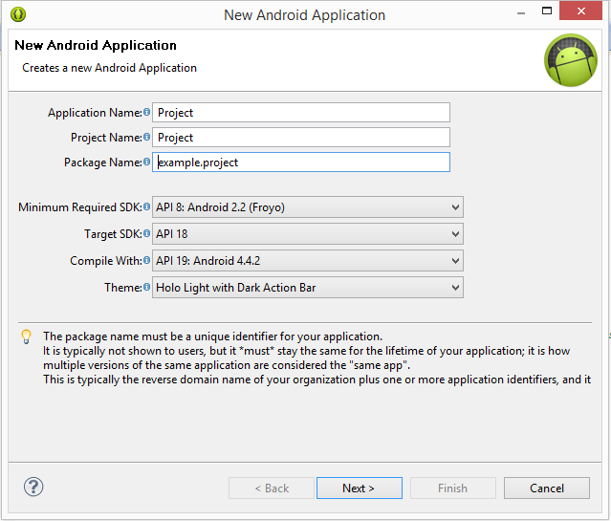Click the Compile With info icon
Screen dimensions: 611x521
146,260
